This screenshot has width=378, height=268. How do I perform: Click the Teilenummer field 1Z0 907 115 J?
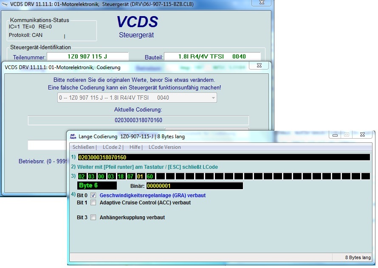(x=87, y=56)
